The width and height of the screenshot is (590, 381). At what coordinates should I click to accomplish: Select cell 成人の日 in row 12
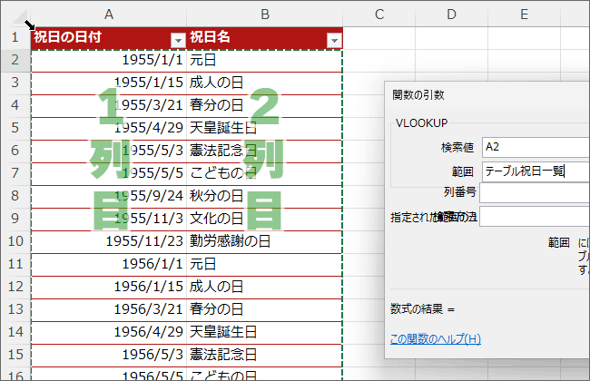(x=264, y=287)
